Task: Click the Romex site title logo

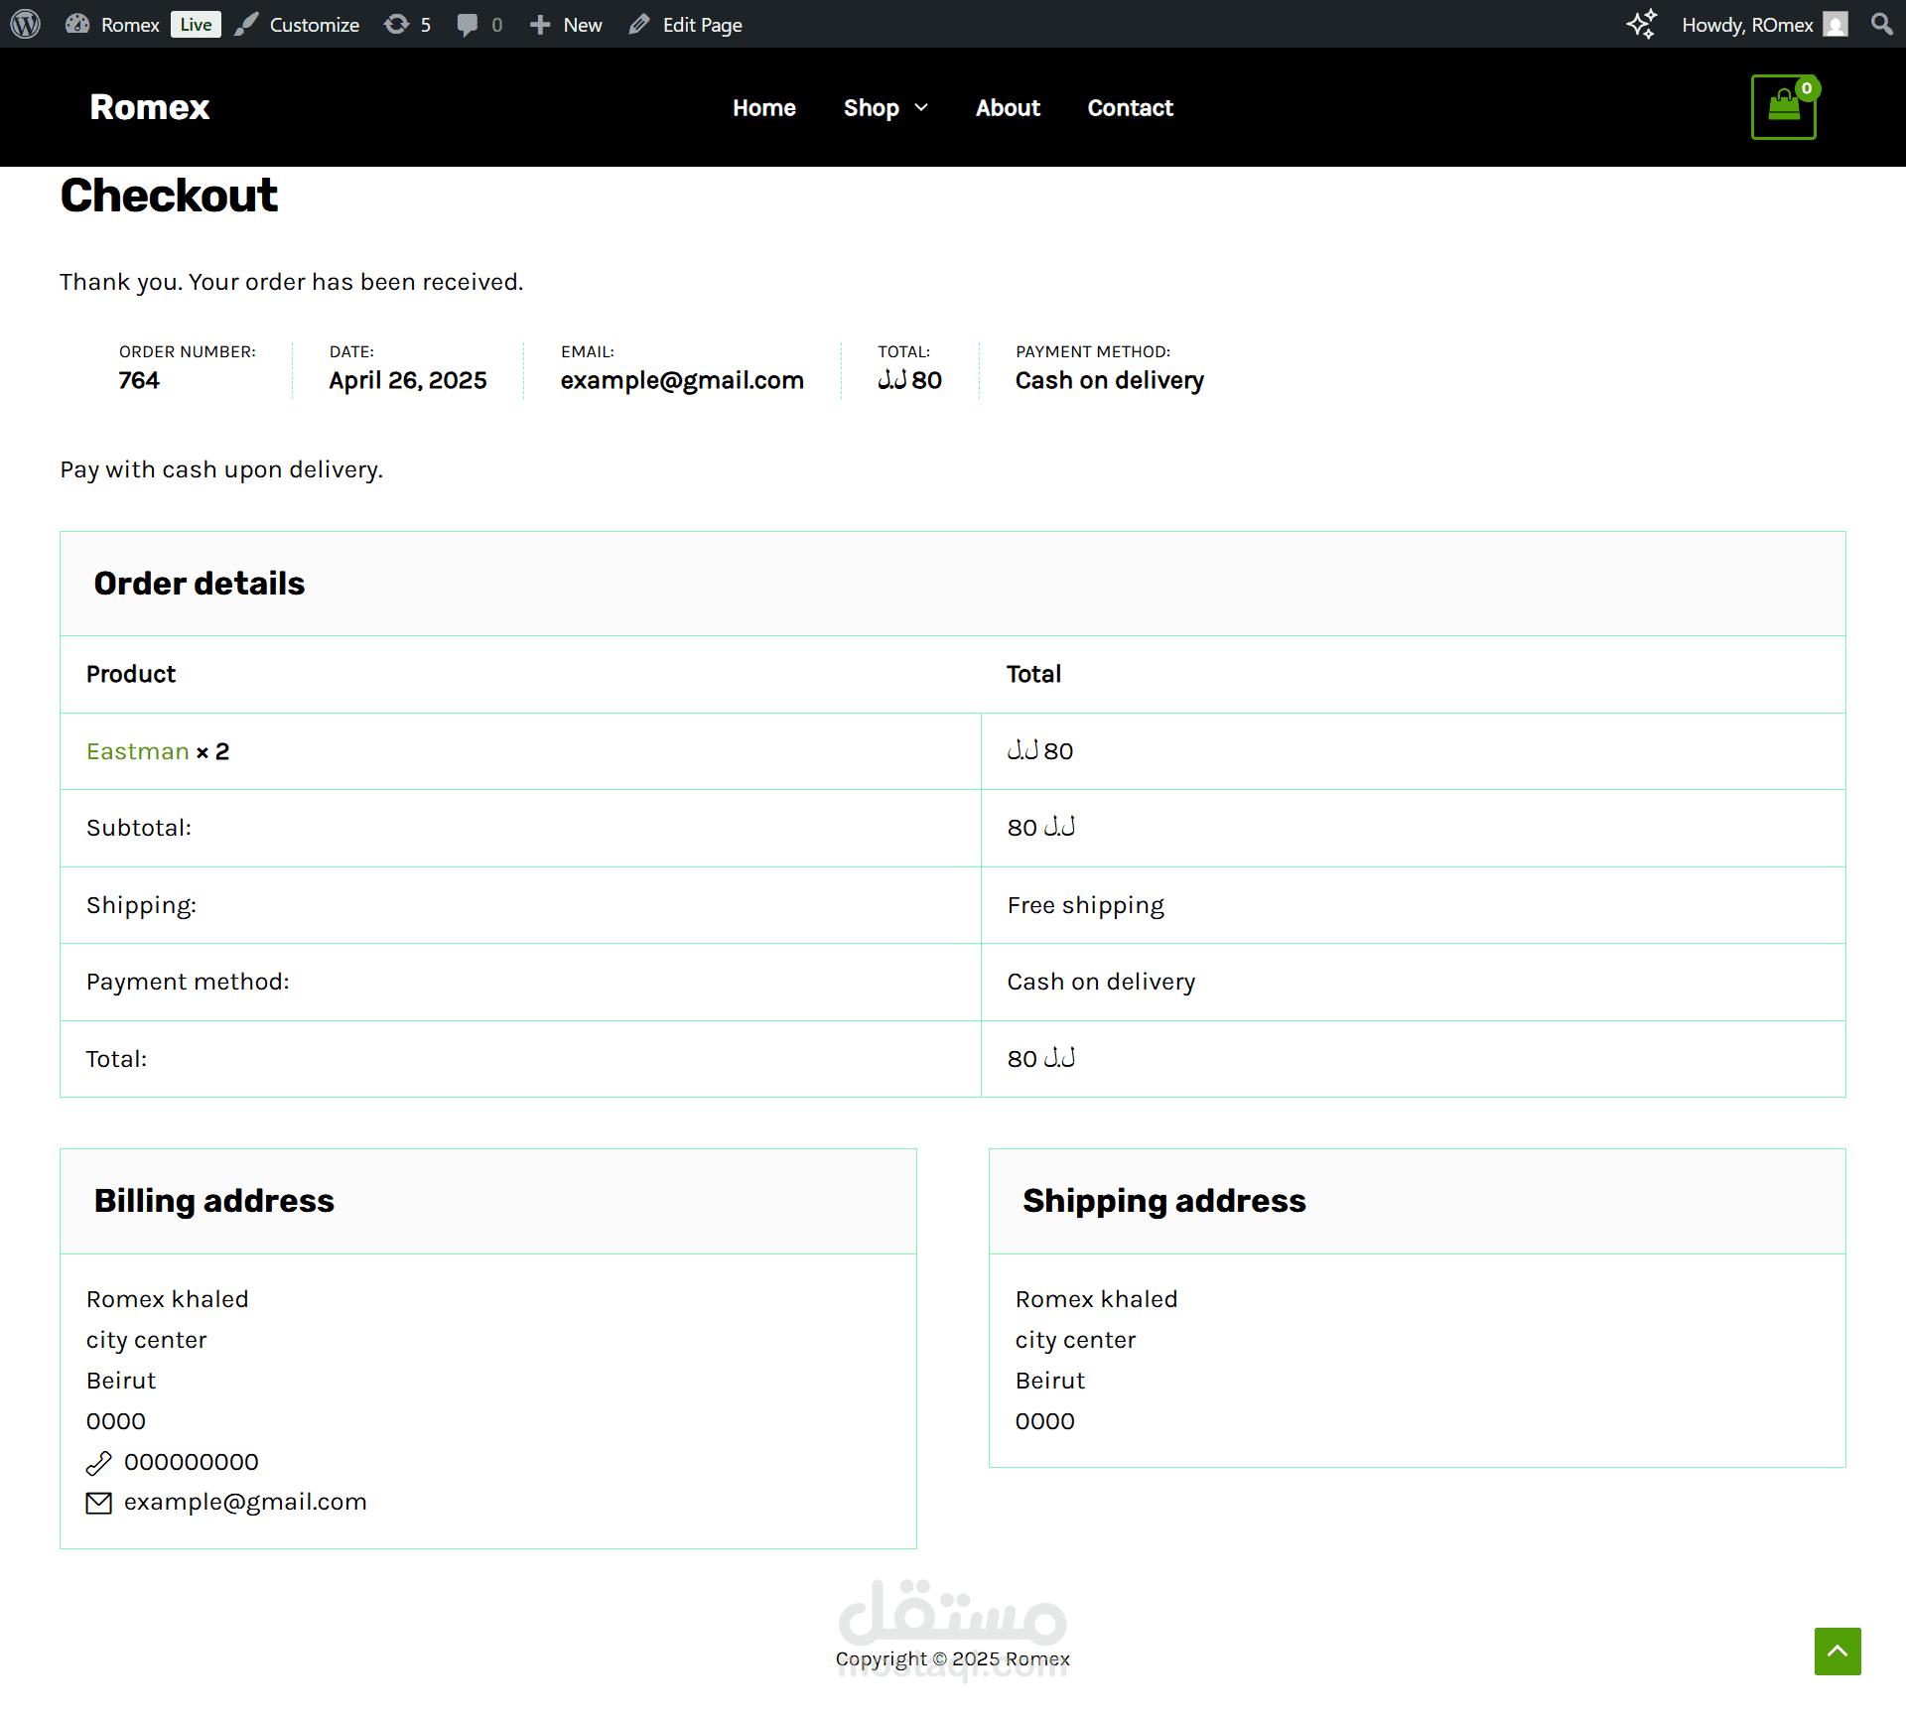Action: [149, 107]
